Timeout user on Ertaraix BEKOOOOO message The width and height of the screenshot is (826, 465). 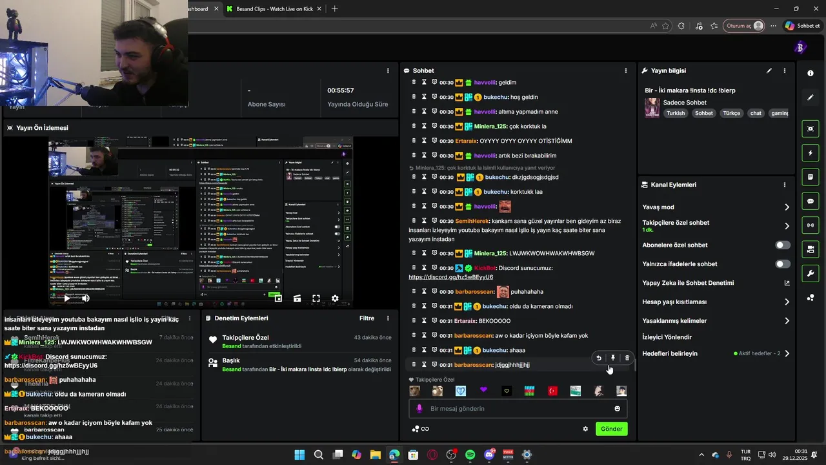click(x=424, y=321)
